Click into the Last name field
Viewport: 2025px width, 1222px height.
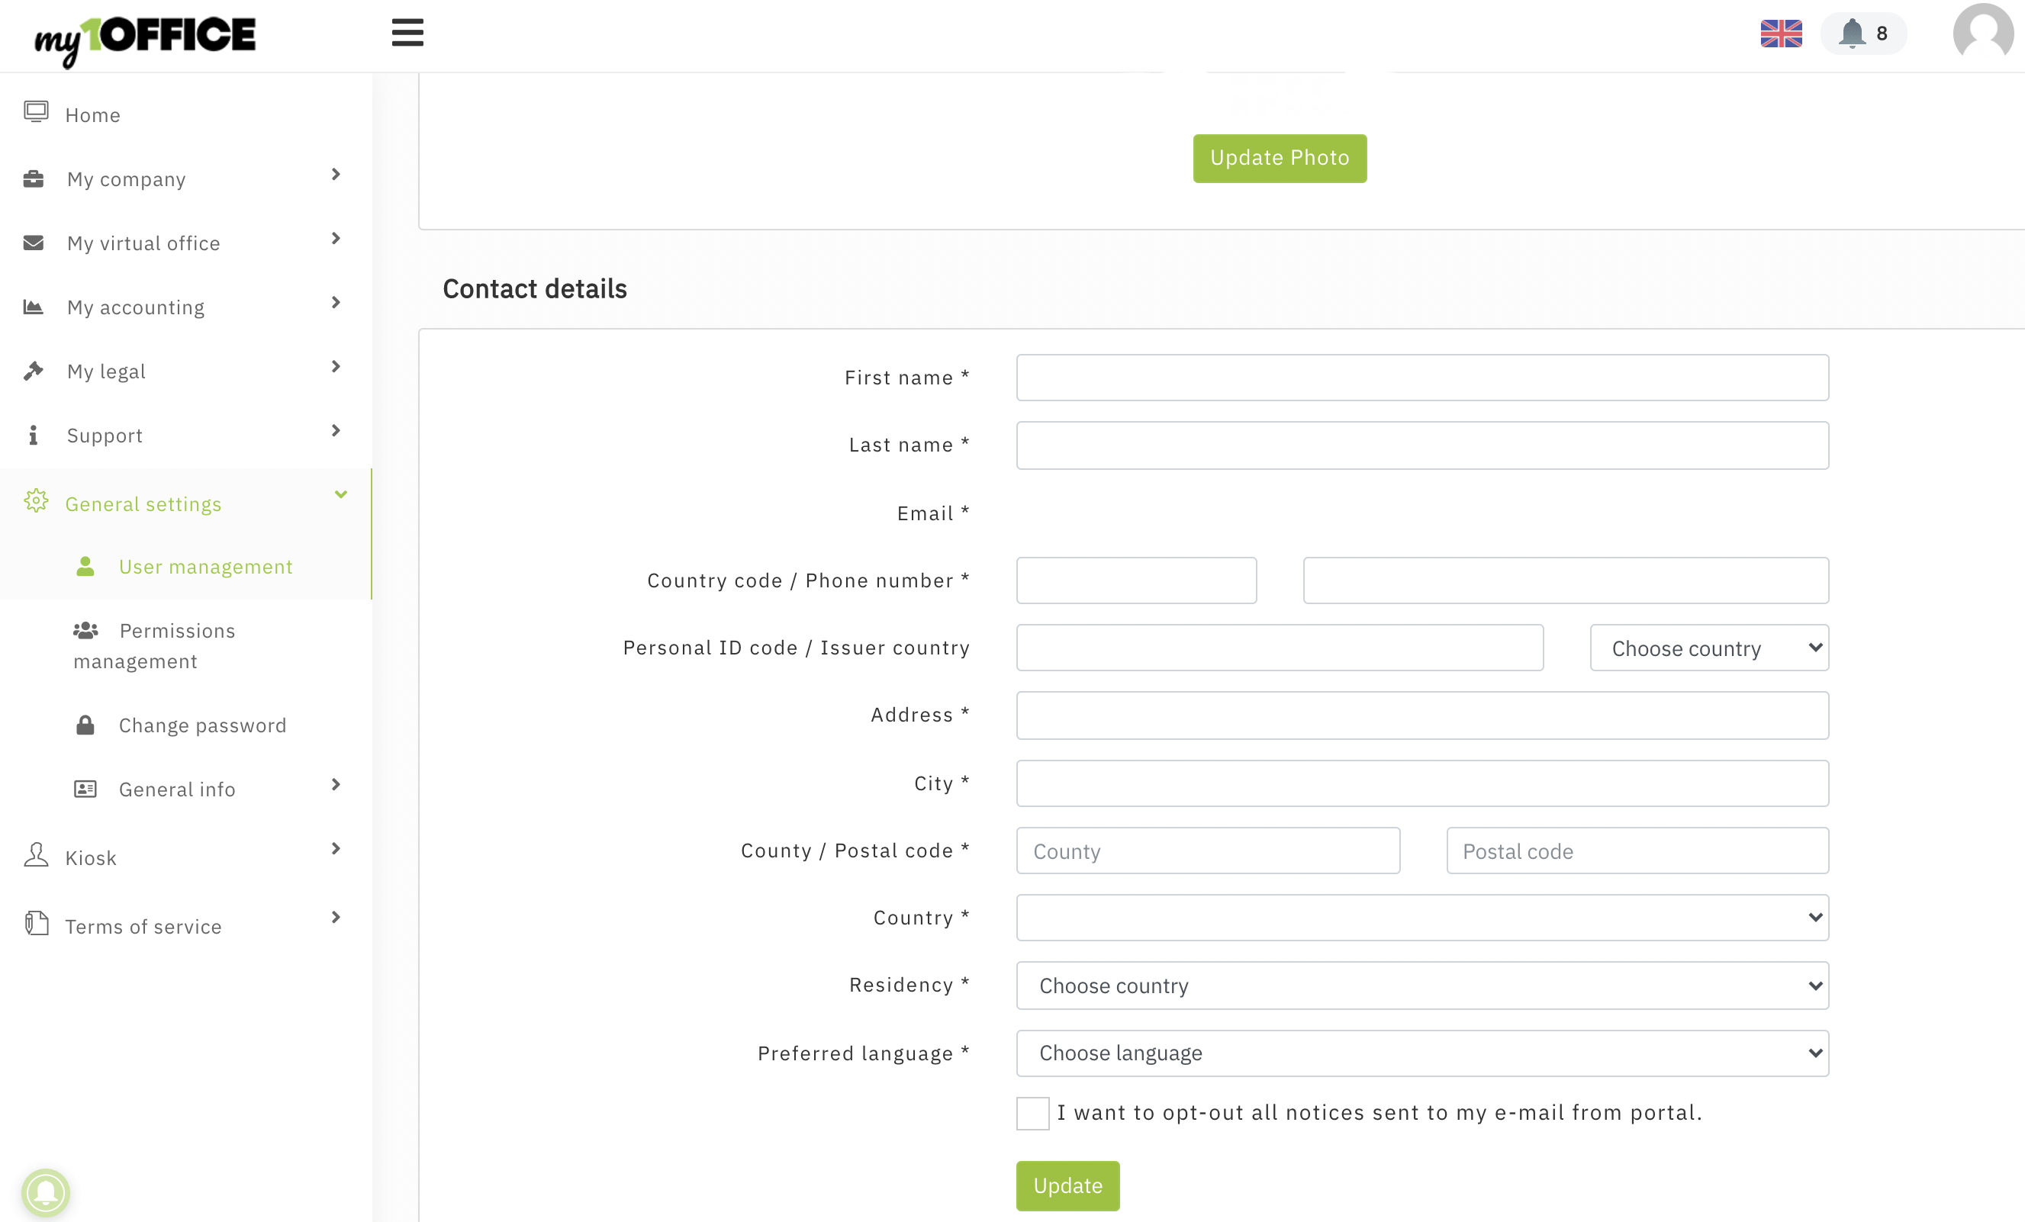tap(1422, 445)
